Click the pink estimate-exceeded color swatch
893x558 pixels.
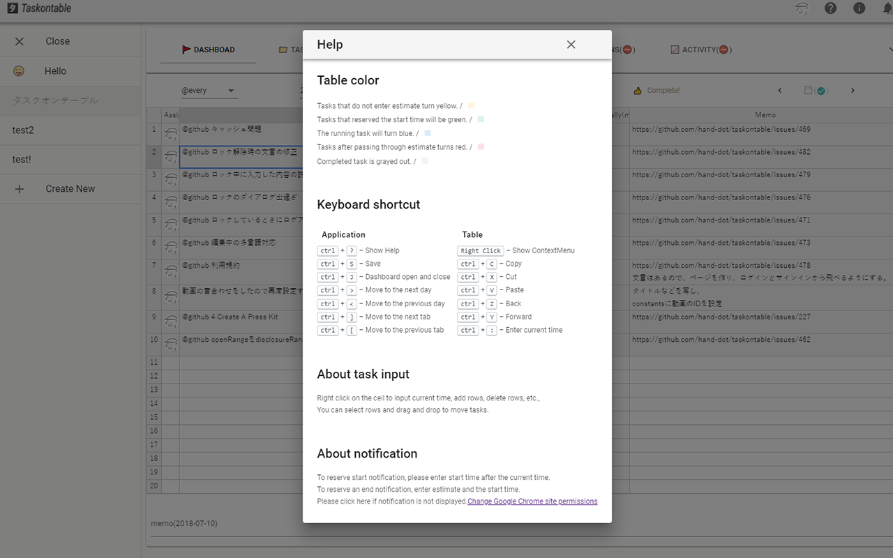tap(481, 146)
